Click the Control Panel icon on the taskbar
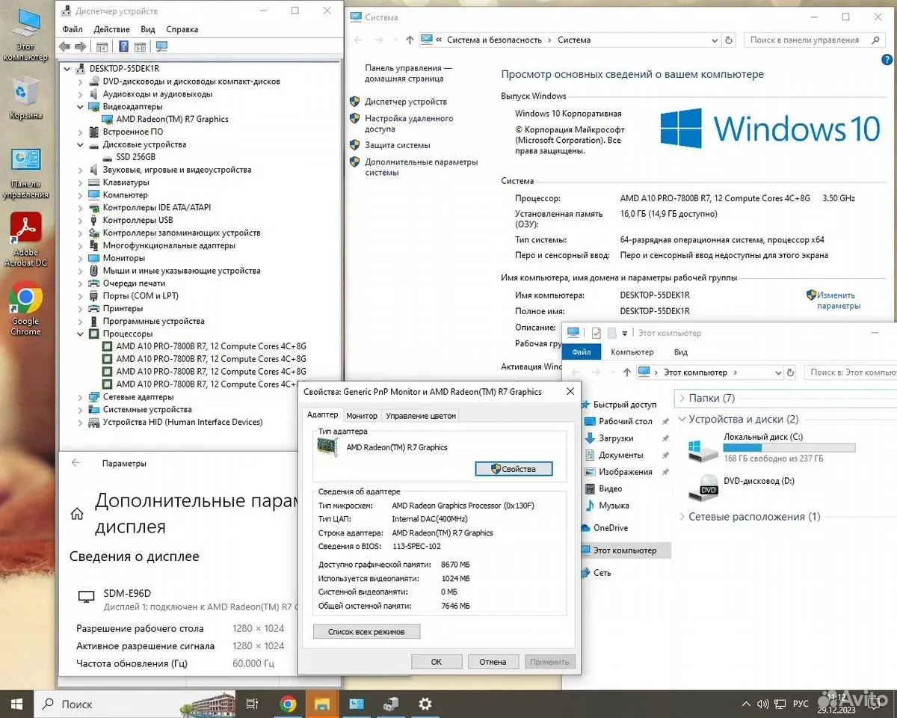The image size is (897, 718). click(357, 704)
